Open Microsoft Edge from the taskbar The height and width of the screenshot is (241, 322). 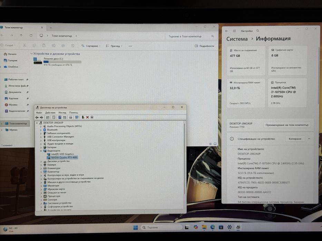click(x=213, y=227)
